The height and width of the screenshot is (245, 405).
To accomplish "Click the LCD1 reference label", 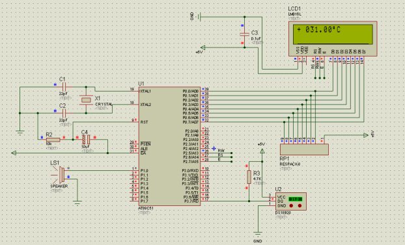I will pos(294,9).
